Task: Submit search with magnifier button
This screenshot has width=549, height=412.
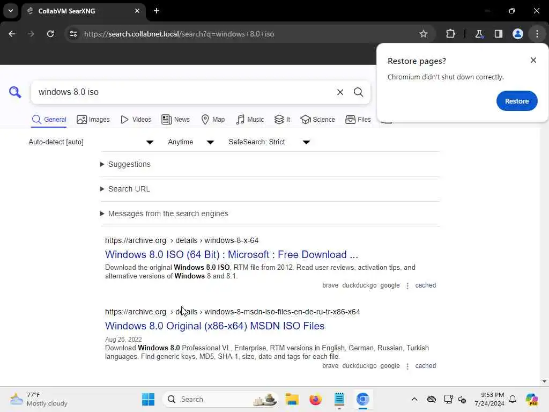Action: point(358,92)
